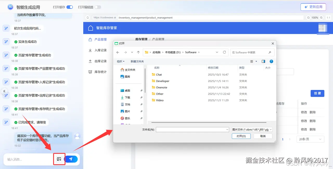Image resolution: width=333 pixels, height=169 pixels.
Task: Click the image attachment icon in chat input
Action: (x=59, y=159)
